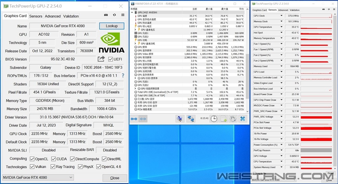Open the Bus Interface question mark help
The image size is (338, 184).
pos(123,75)
